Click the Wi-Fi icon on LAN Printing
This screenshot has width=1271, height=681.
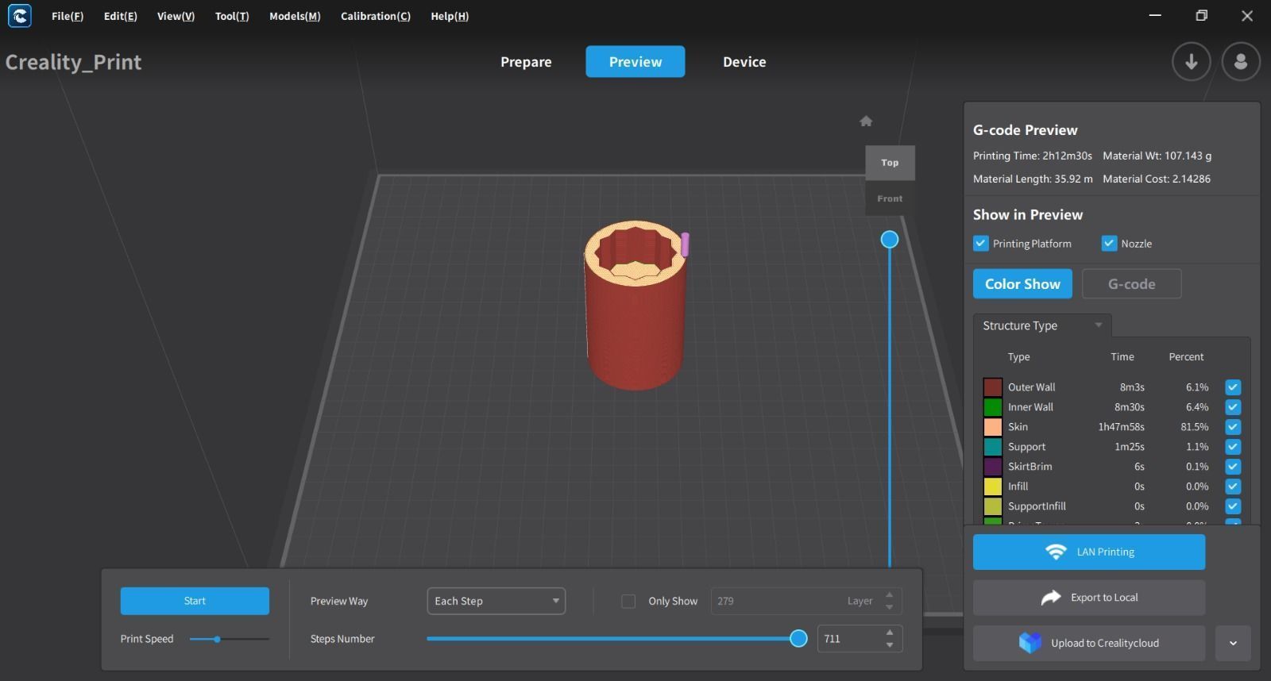pyautogui.click(x=1056, y=552)
